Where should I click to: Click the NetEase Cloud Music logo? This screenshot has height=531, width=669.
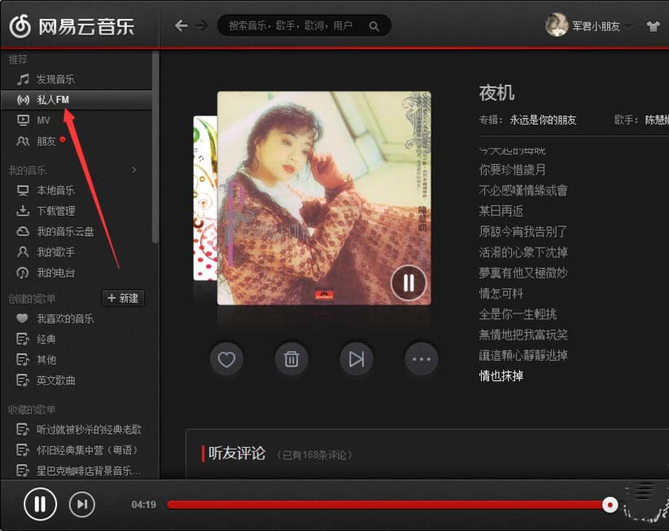tap(72, 26)
